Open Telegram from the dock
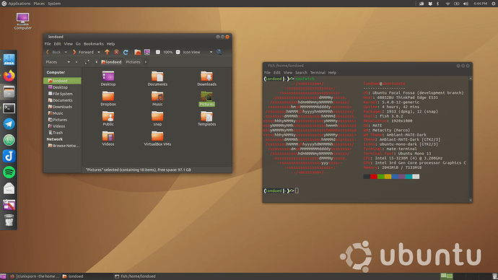 coord(9,124)
